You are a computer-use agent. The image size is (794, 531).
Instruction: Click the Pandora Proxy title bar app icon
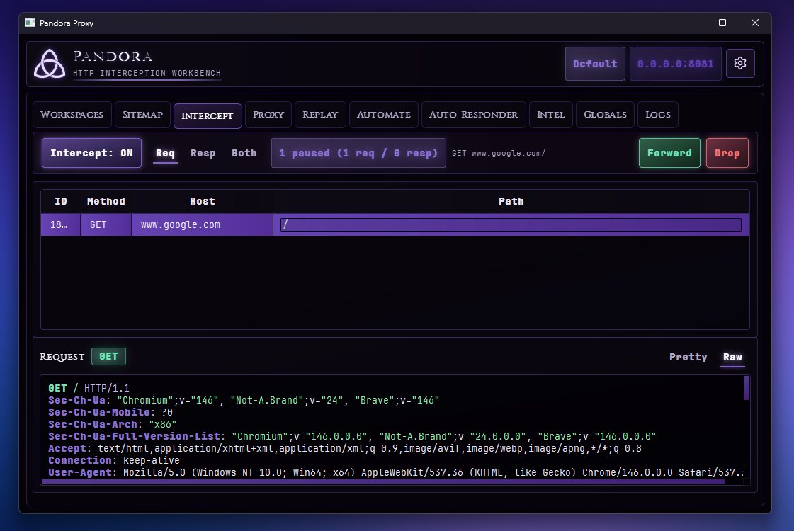pyautogui.click(x=30, y=23)
